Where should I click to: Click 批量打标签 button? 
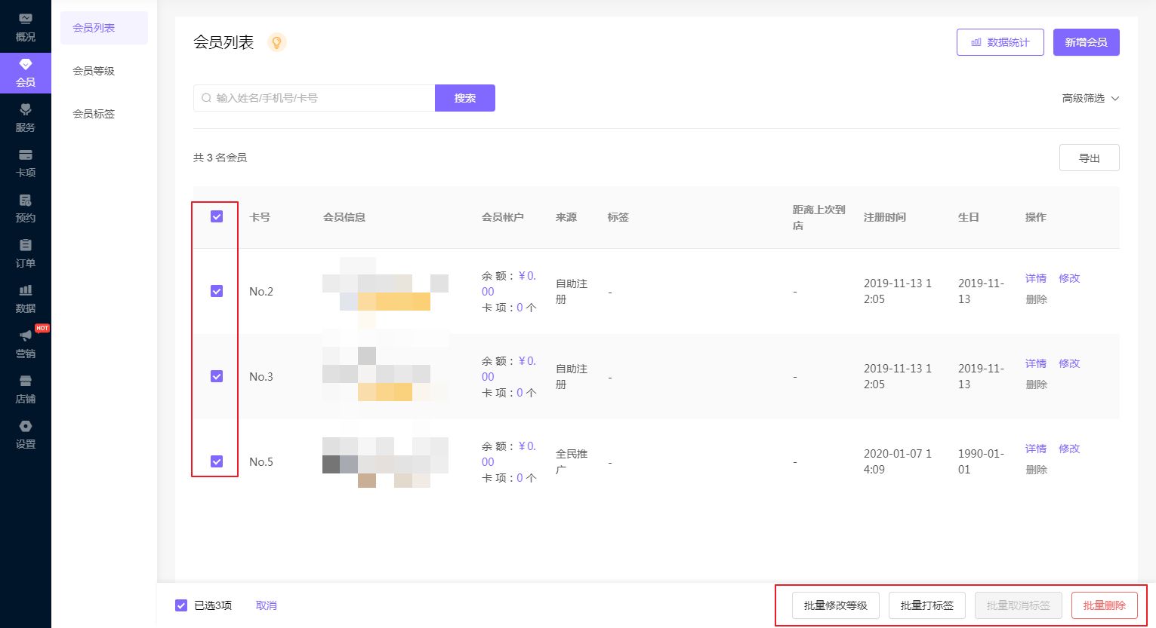tap(927, 605)
